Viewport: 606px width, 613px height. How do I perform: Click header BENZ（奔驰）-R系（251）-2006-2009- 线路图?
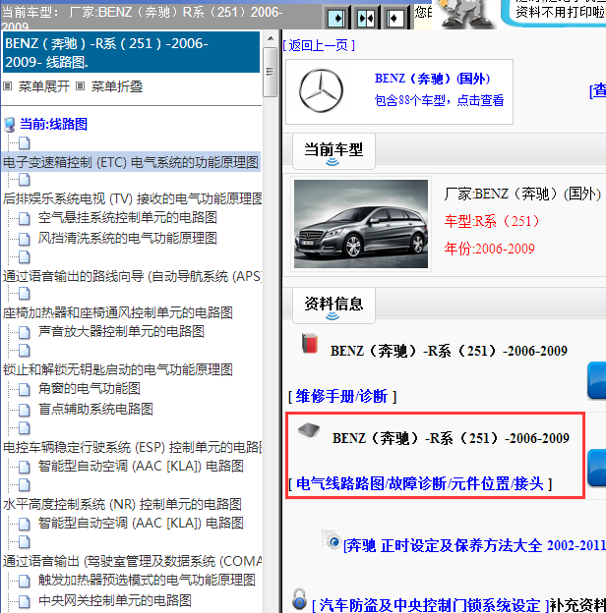131,52
